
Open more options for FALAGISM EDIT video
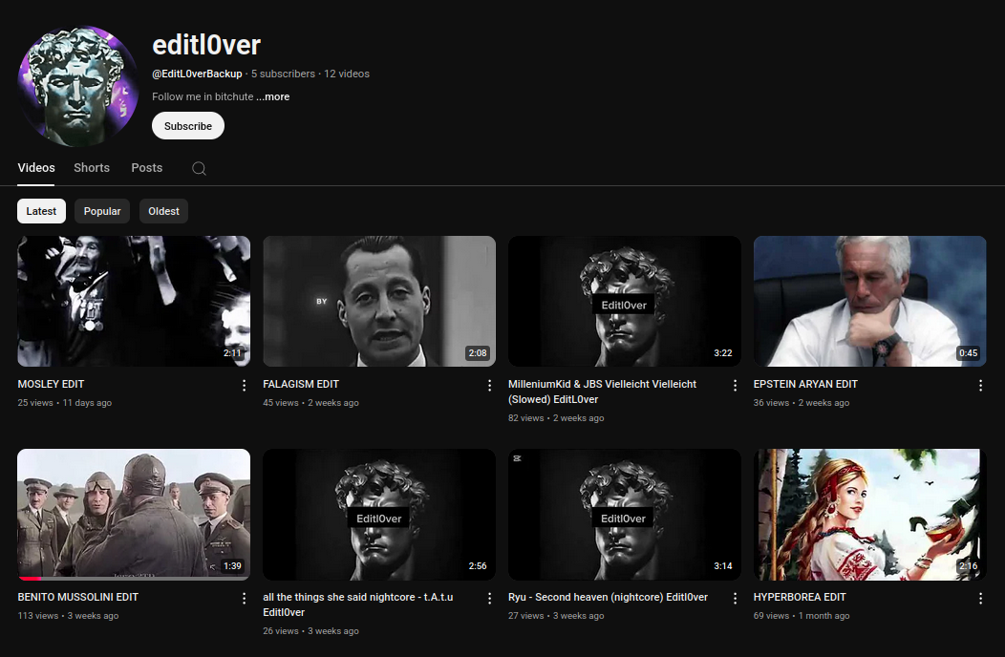pyautogui.click(x=489, y=385)
